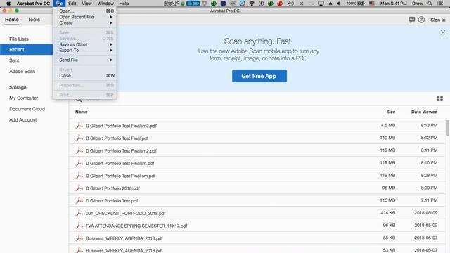Sort the list by Date Viewed column header
This screenshot has height=253, width=450.
tap(424, 112)
